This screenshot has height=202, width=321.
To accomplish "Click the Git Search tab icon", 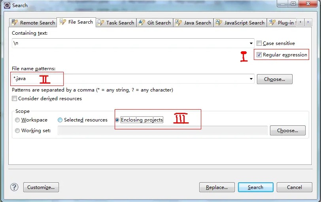I will coord(142,23).
